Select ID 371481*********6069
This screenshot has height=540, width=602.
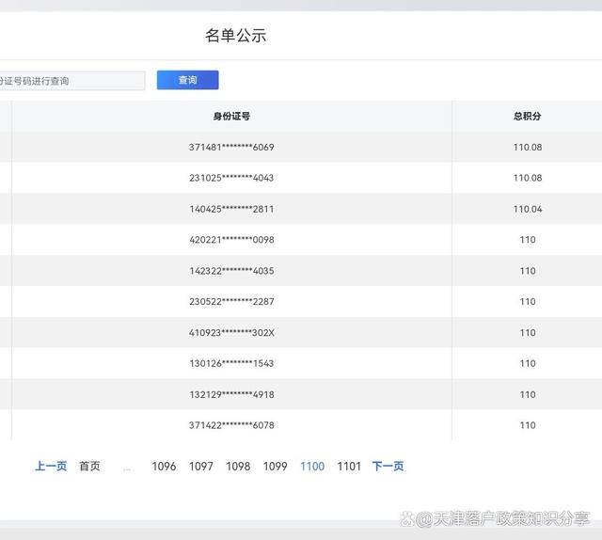[231, 147]
